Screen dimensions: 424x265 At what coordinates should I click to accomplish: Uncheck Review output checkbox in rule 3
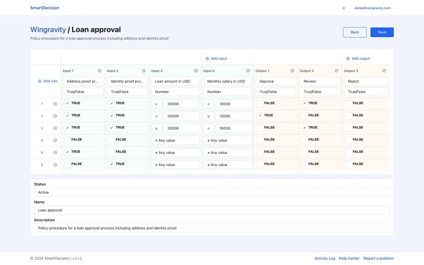[304, 128]
